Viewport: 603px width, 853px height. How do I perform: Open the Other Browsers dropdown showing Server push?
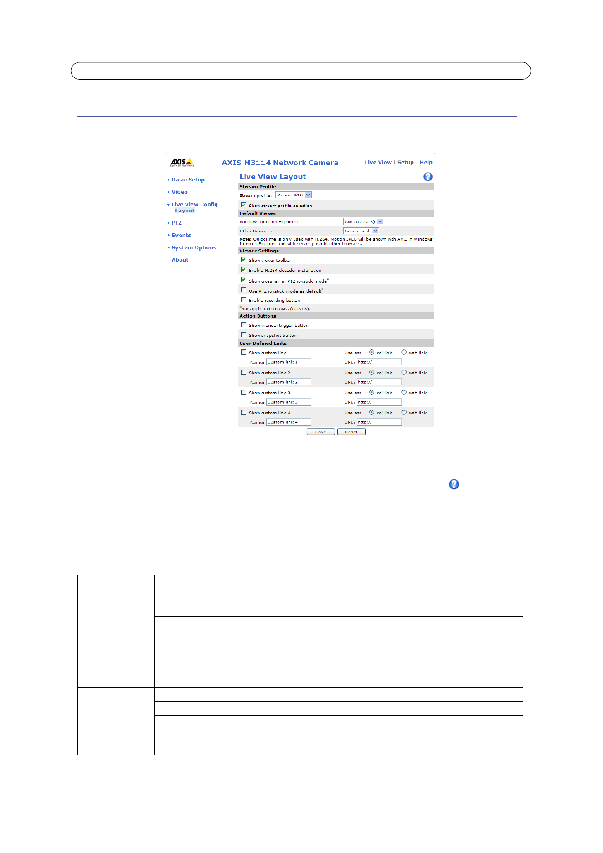click(x=361, y=231)
